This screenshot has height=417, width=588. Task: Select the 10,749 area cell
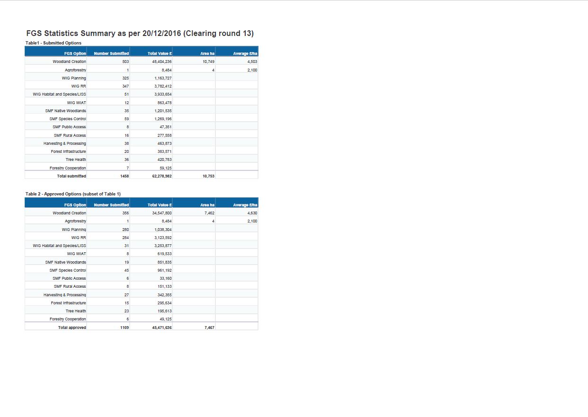click(208, 62)
